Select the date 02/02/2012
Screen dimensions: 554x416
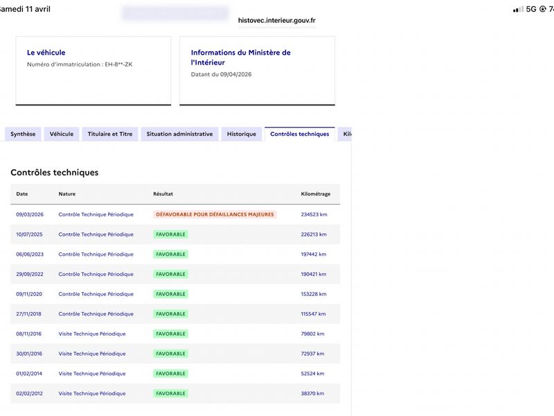coord(29,393)
